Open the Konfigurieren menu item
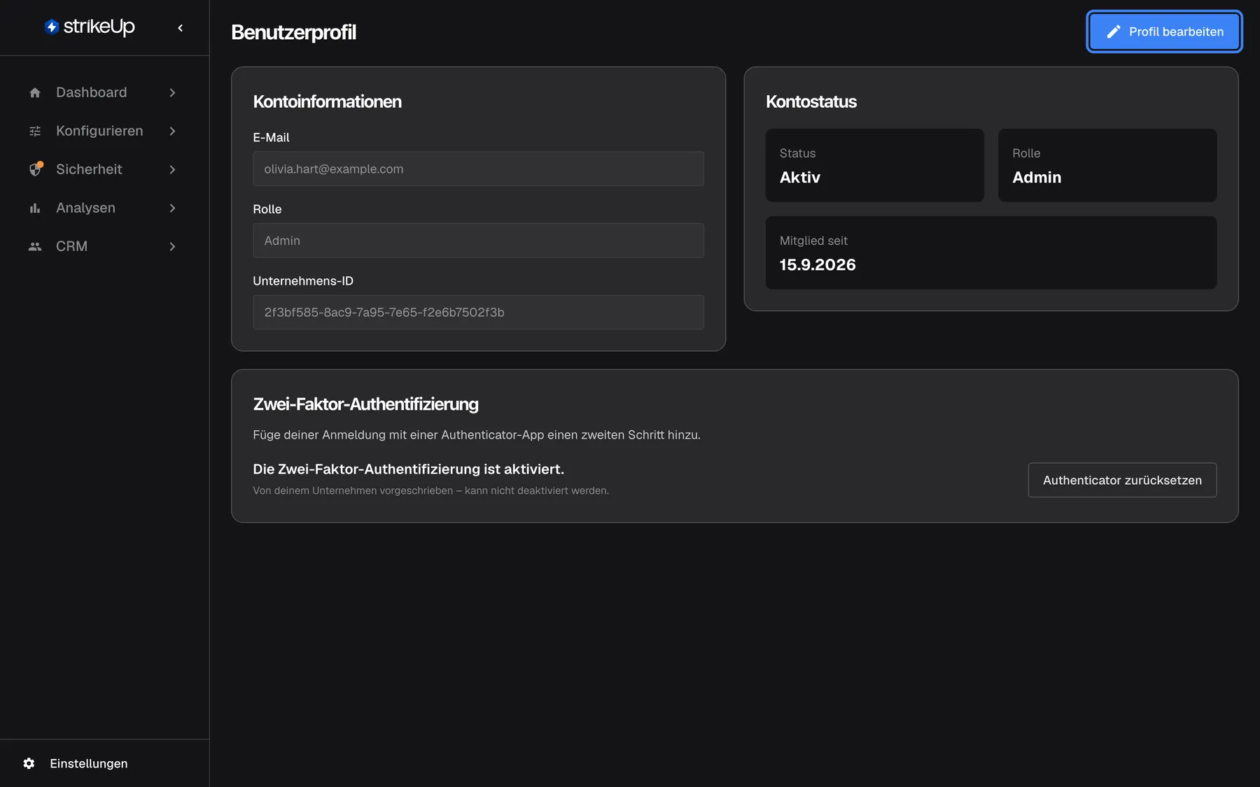Screen dimensions: 1260x787 104,131
